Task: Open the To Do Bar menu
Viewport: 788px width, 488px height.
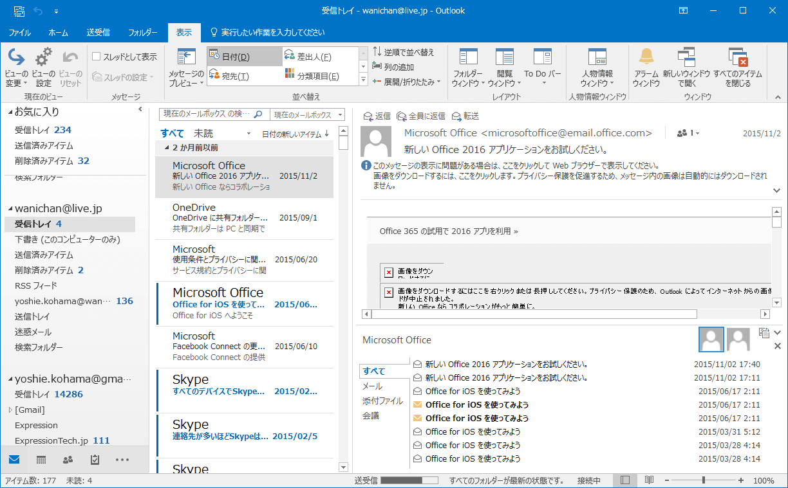Action: click(x=543, y=68)
